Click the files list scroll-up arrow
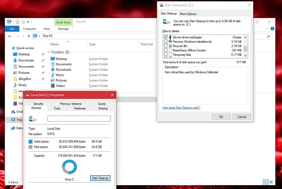The height and width of the screenshot is (189, 282). 245,37
